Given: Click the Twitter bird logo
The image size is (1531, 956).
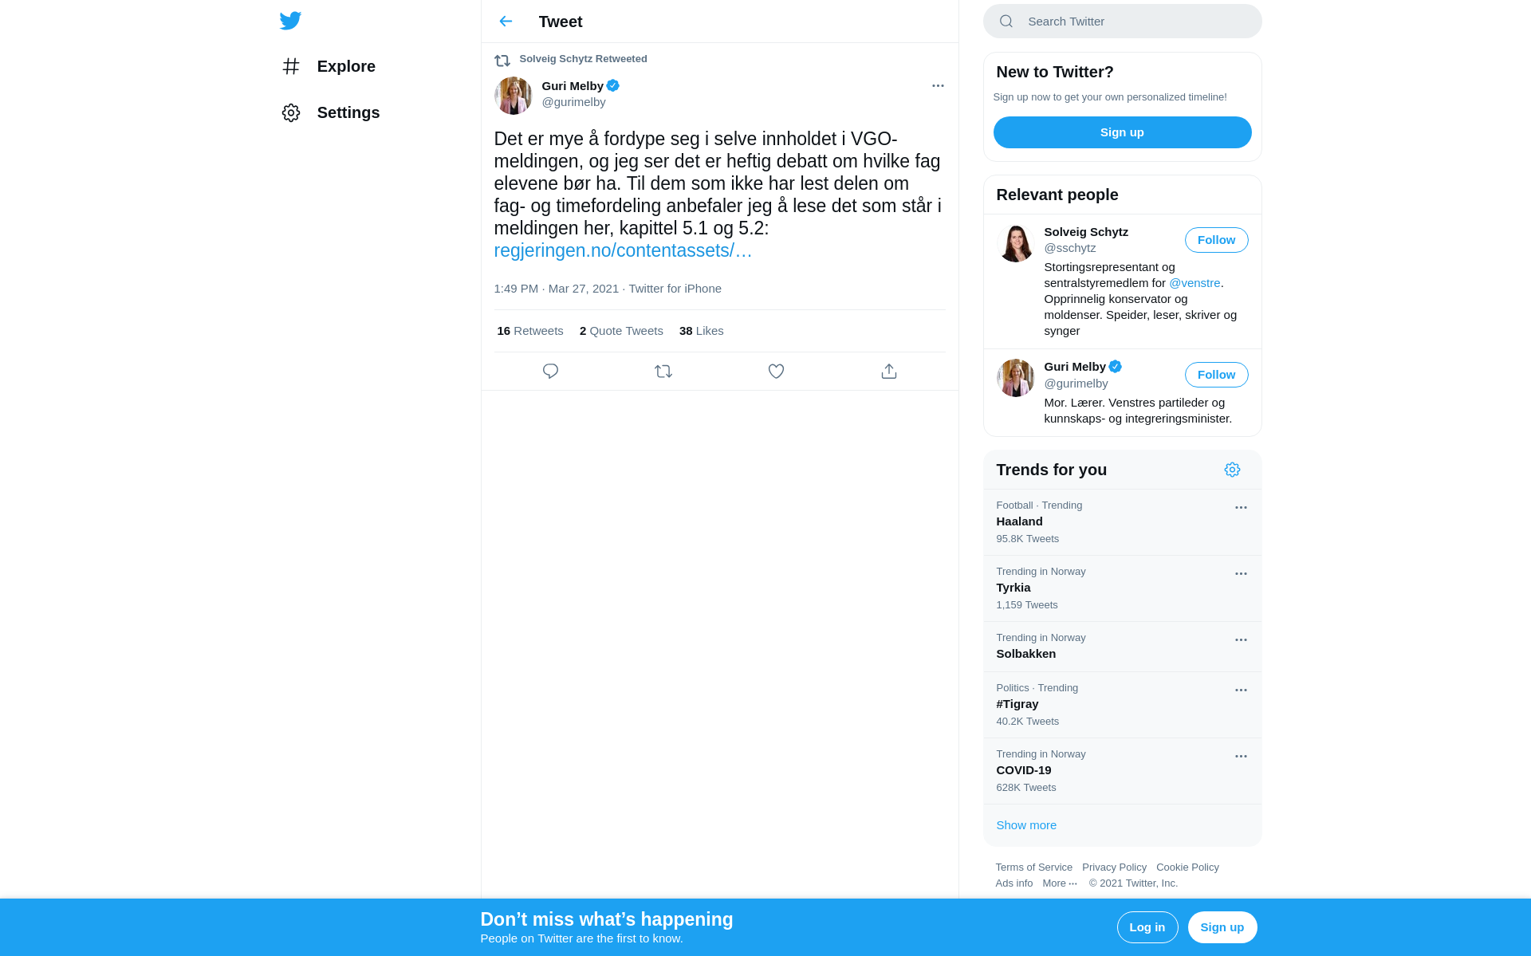Looking at the screenshot, I should (290, 21).
